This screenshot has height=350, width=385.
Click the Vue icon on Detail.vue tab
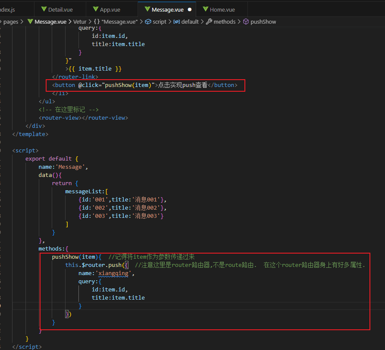coord(44,9)
